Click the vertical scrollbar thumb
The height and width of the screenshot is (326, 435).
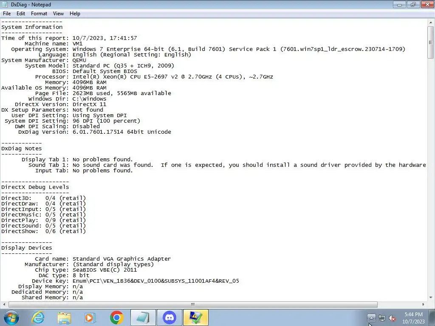coord(431,42)
